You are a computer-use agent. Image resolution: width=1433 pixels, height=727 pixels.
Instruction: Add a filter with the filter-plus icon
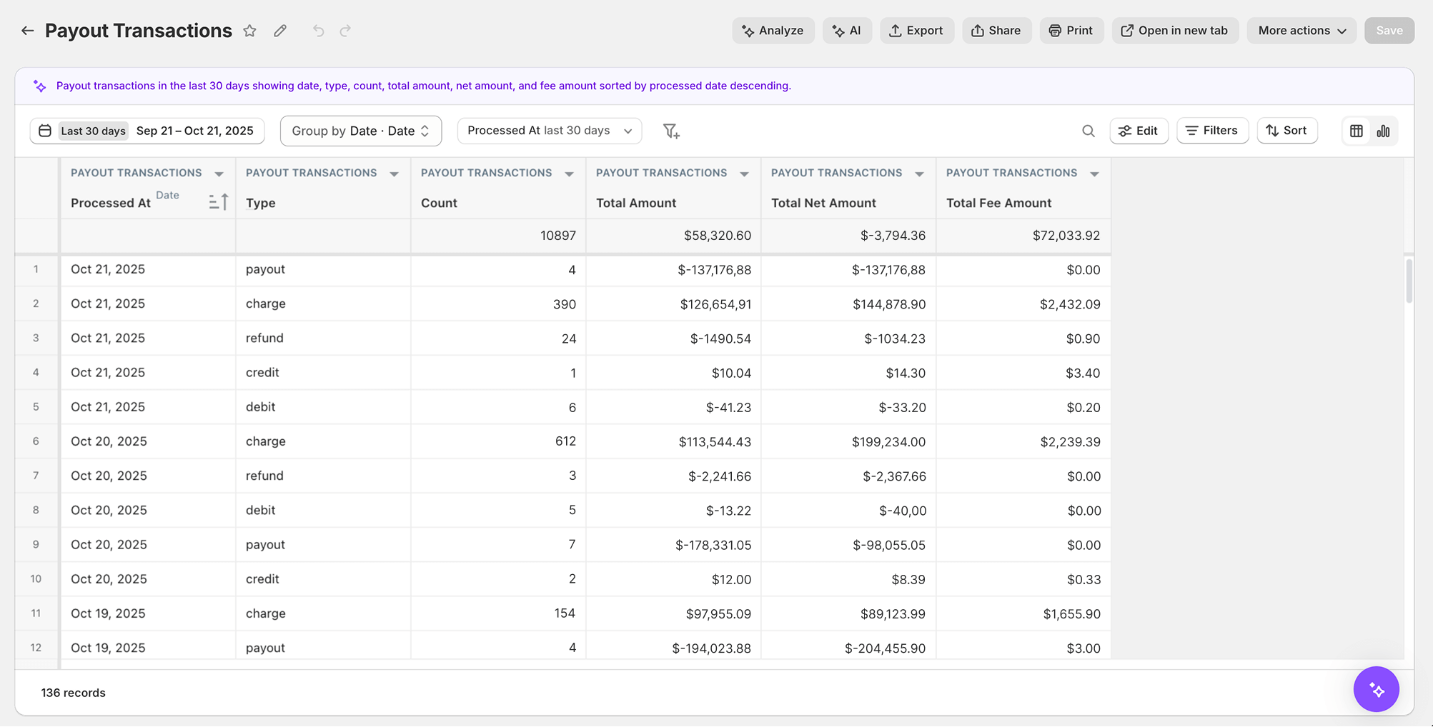click(x=670, y=131)
